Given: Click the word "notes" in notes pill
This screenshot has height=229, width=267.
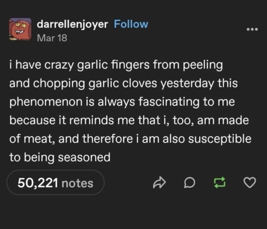Looking at the screenshot, I should click(78, 183).
